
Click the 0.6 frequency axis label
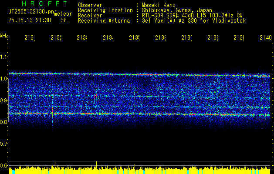pyautogui.click(x=4, y=165)
